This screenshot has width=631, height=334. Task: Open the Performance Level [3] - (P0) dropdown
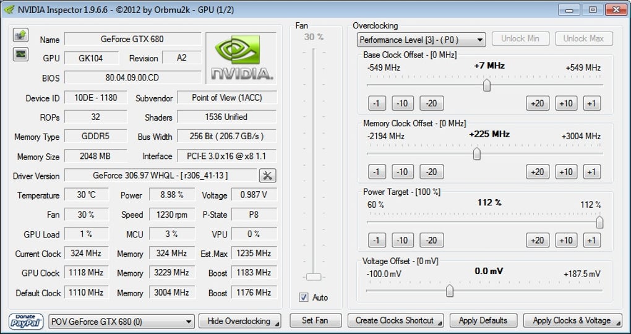click(421, 40)
